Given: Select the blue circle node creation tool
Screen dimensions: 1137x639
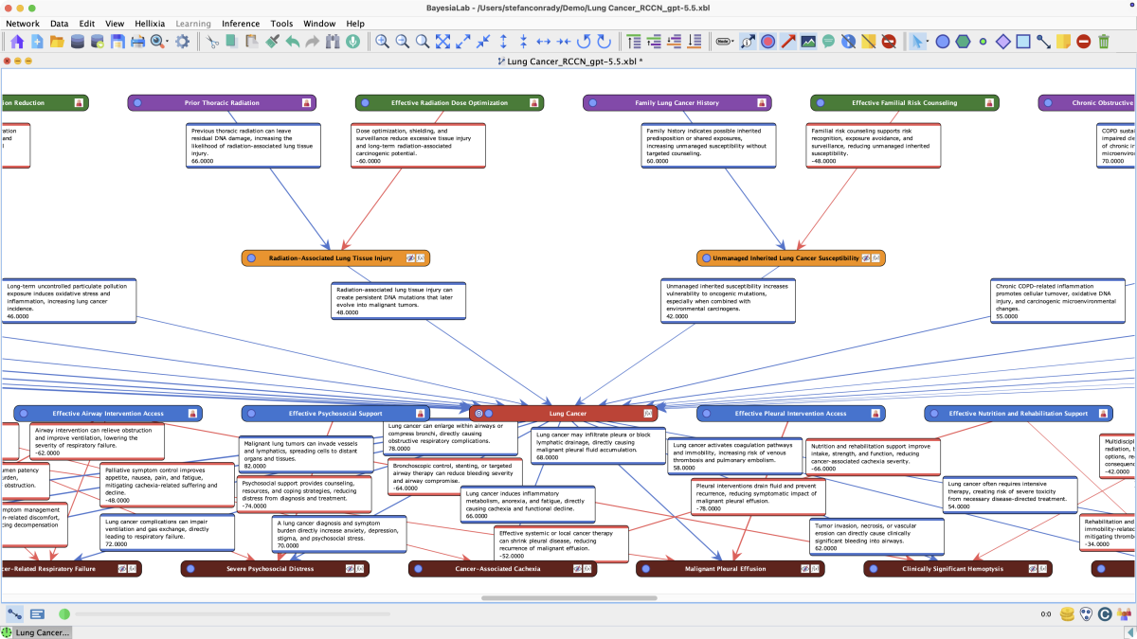Looking at the screenshot, I should [943, 42].
